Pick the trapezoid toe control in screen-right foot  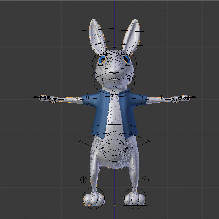[x=135, y=202]
